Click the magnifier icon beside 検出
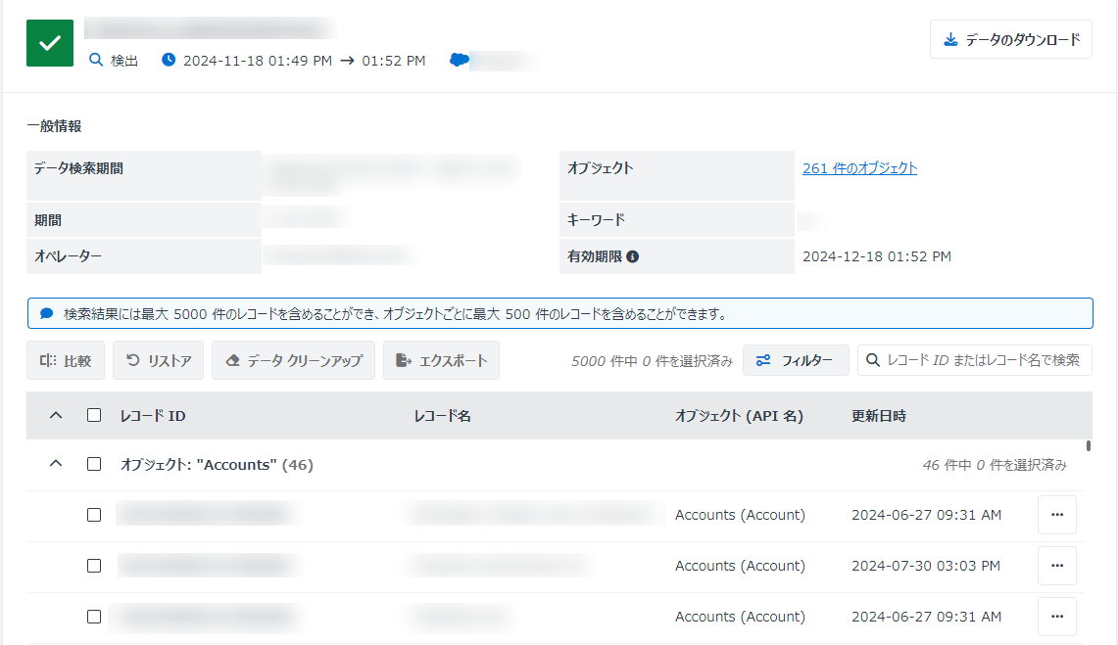 [96, 60]
